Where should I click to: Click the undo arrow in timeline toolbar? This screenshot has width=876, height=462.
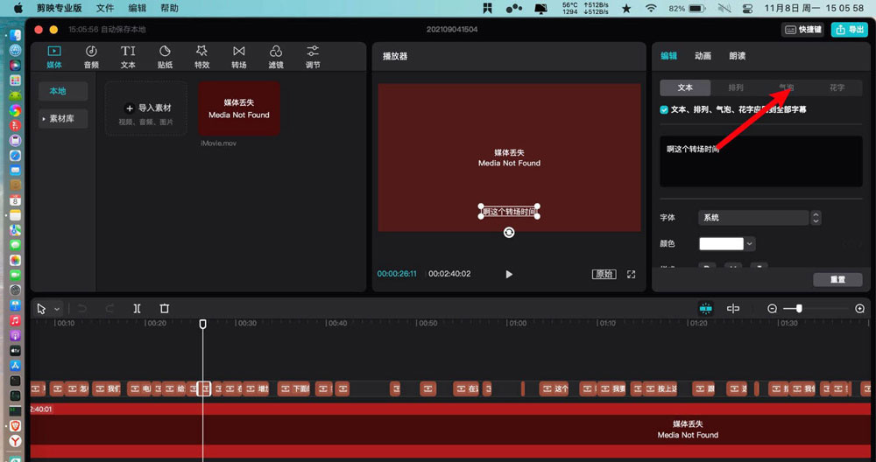(x=82, y=309)
